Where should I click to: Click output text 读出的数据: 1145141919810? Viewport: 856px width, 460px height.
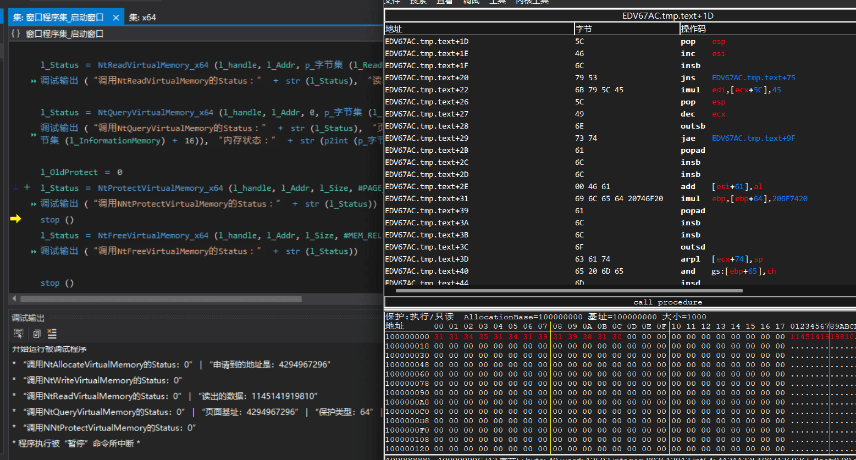point(259,396)
